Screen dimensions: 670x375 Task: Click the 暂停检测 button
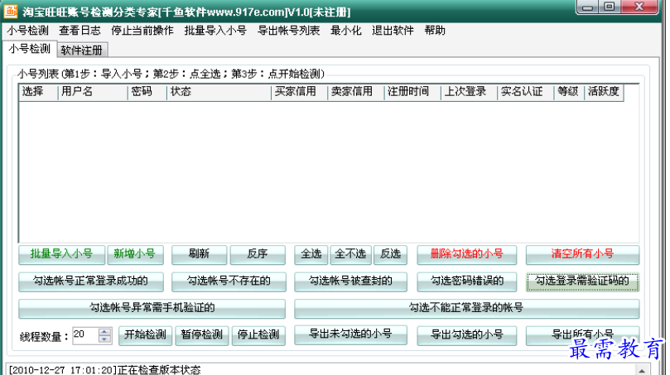[202, 335]
